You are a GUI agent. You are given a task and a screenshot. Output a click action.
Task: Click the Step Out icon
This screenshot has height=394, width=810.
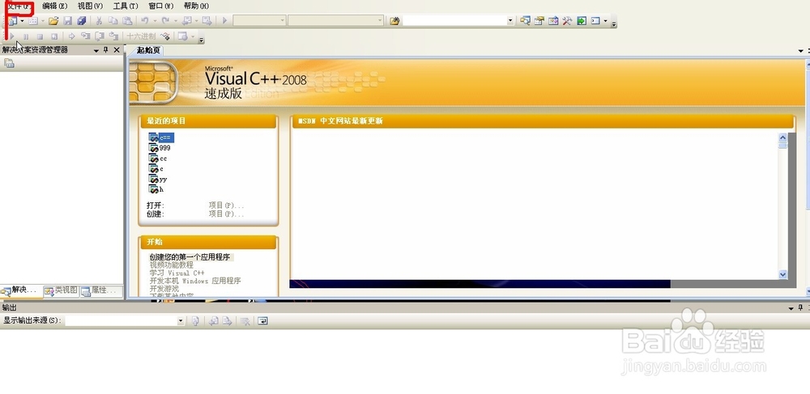pyautogui.click(x=113, y=36)
